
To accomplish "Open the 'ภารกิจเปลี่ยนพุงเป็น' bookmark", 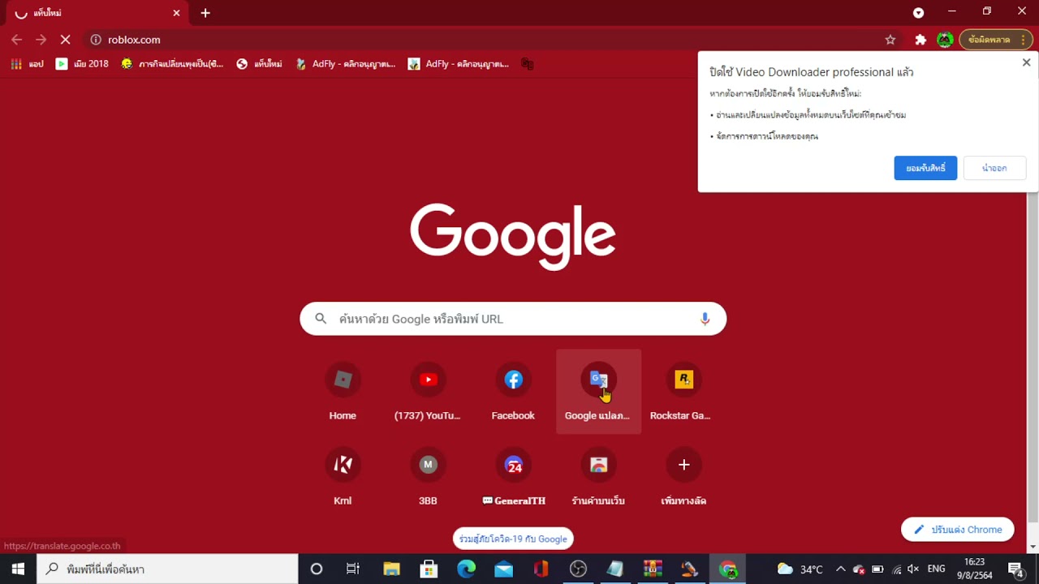I will (172, 64).
